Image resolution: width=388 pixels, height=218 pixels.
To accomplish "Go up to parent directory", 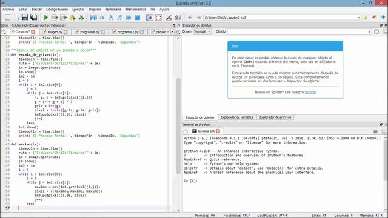I will click(383, 18).
